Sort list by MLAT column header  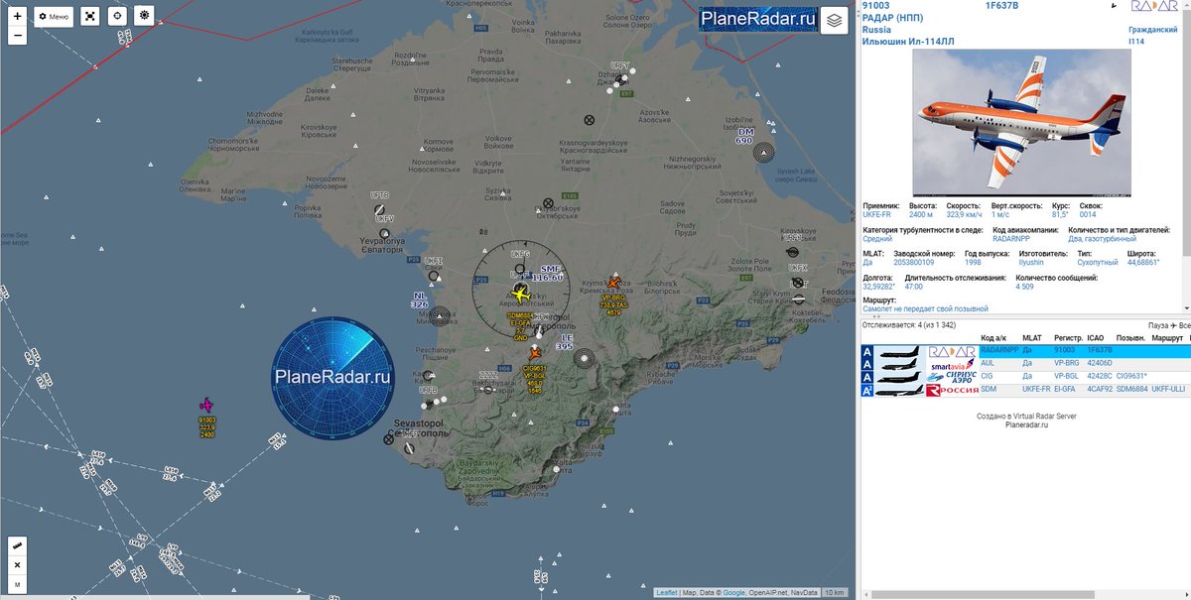(1032, 338)
